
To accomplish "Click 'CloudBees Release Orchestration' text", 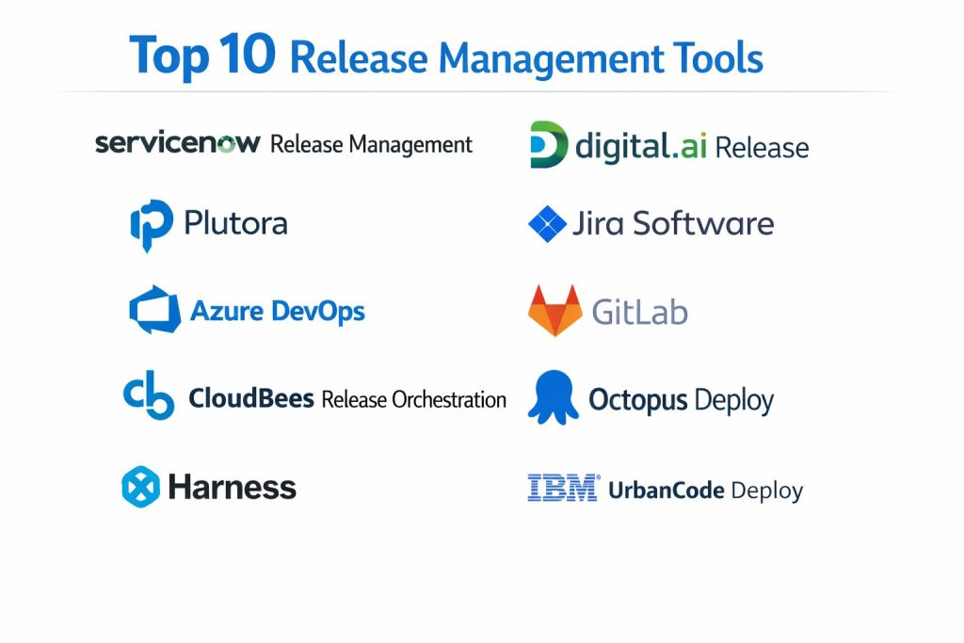I will pos(347,399).
